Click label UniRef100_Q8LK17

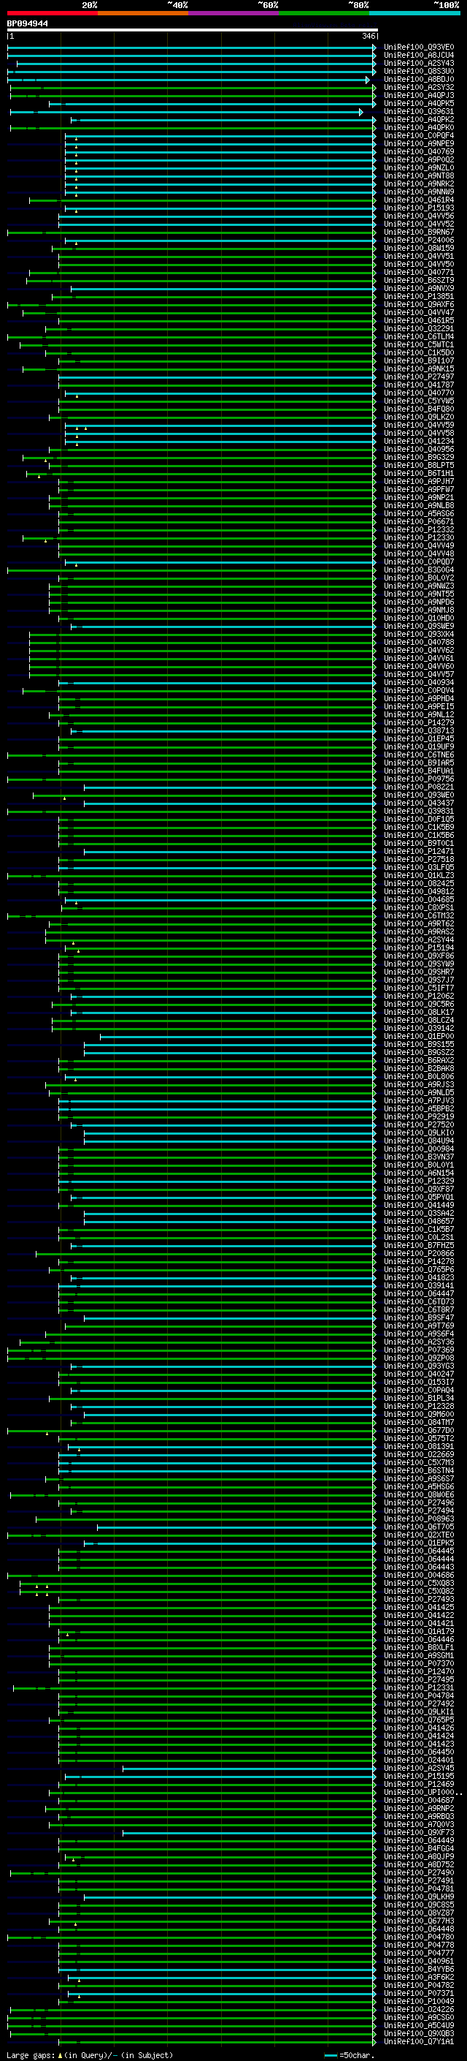(x=419, y=1012)
